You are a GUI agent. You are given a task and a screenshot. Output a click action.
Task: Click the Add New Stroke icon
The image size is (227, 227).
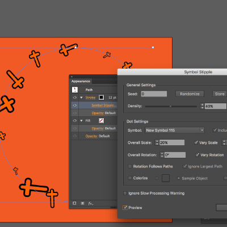74,203
